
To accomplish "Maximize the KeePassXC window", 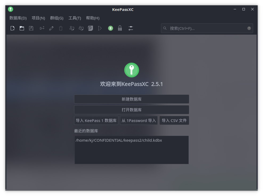I will pos(244,9).
